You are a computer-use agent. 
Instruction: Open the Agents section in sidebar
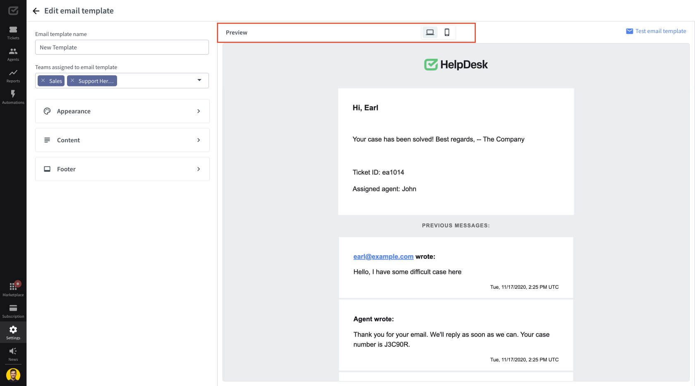[x=13, y=54]
